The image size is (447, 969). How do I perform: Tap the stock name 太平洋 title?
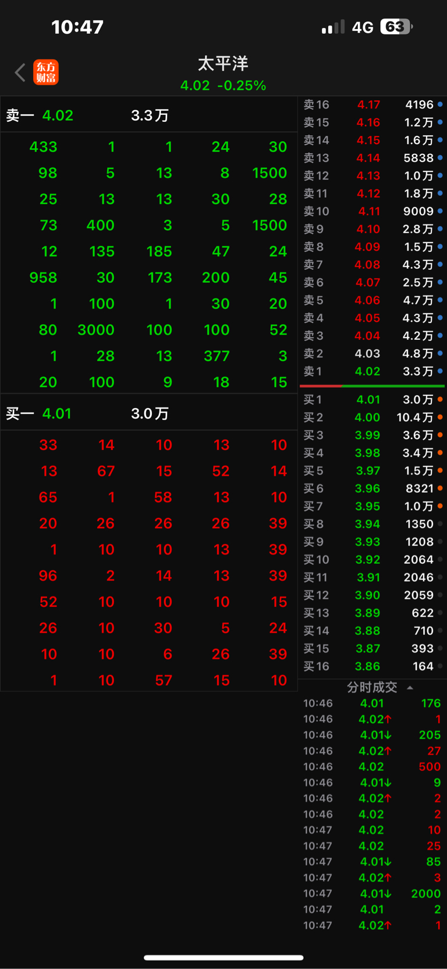223,63
